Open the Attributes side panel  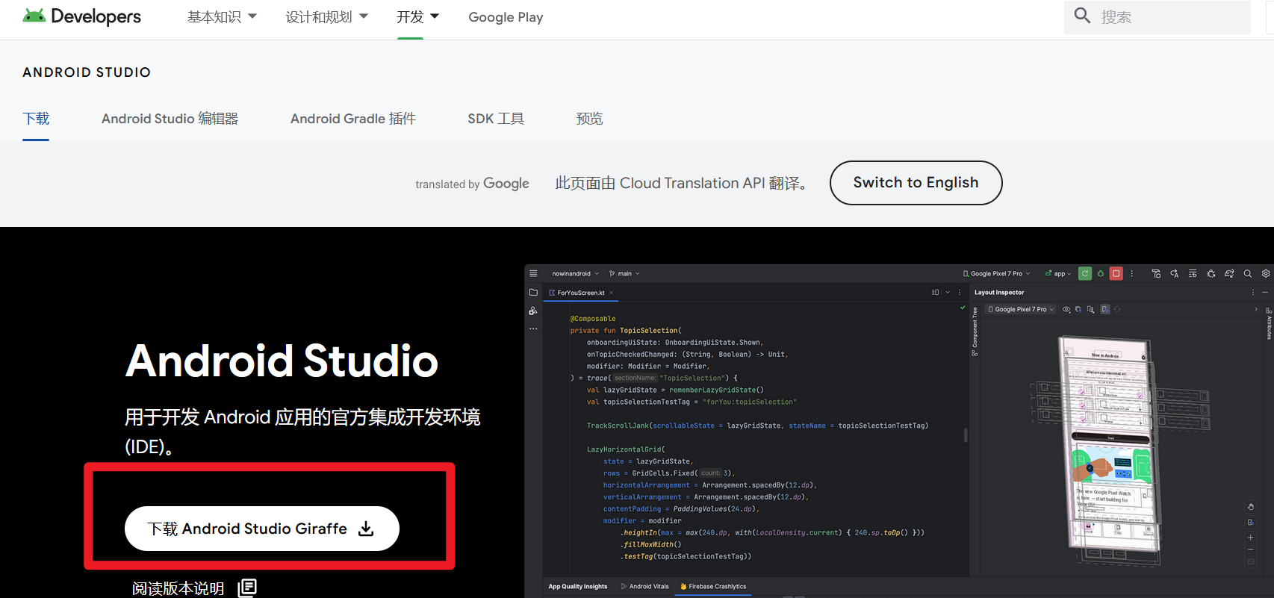pos(1269,324)
